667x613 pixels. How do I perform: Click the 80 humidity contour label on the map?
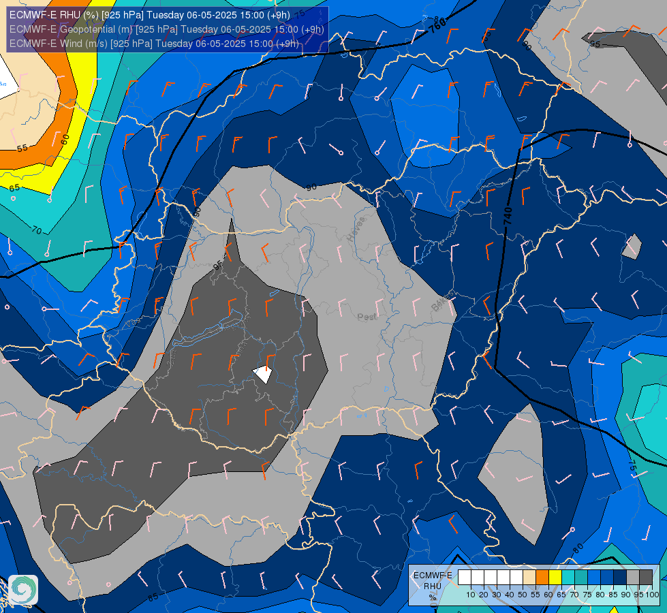578,549
